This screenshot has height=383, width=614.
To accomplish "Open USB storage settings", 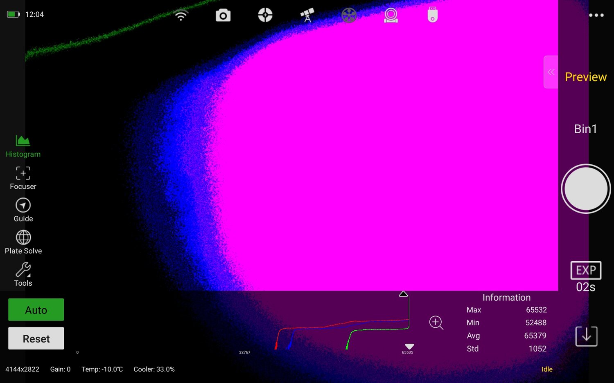I will [432, 15].
